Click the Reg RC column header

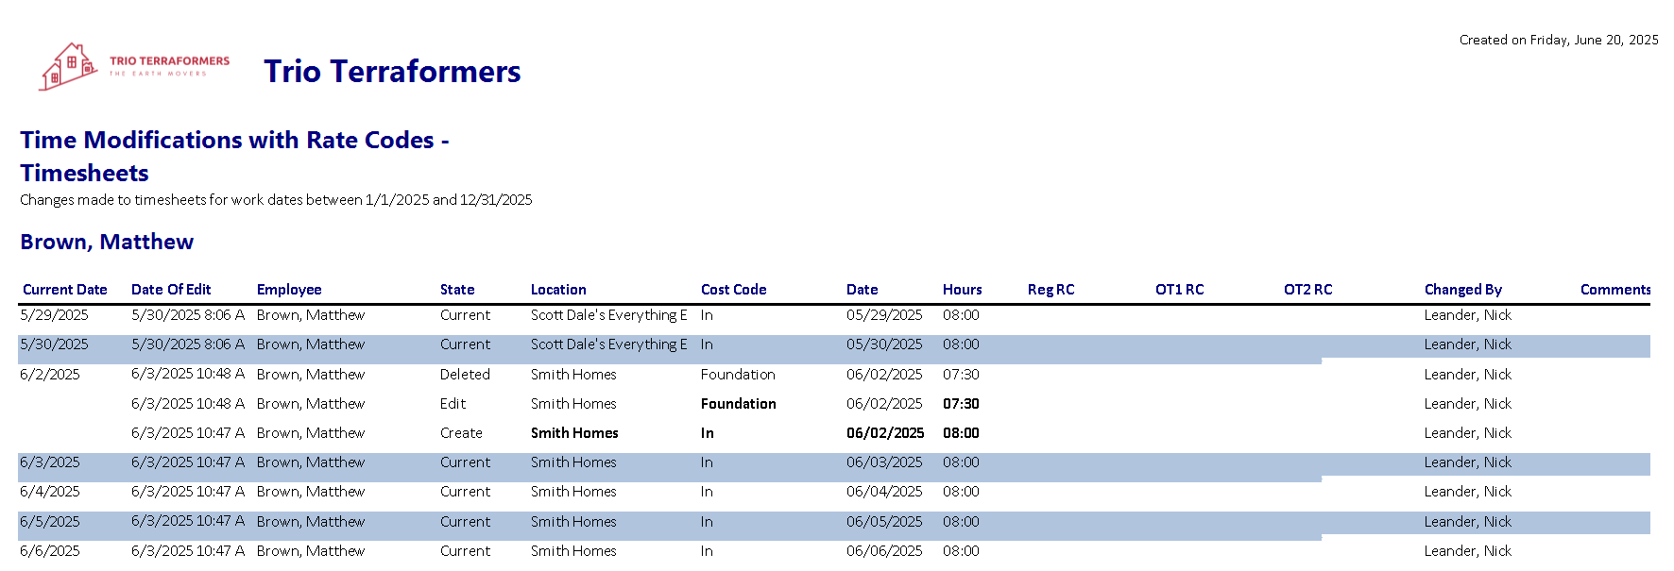click(x=1051, y=290)
